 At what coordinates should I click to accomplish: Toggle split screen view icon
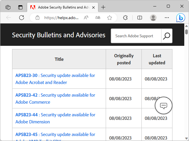click(x=140, y=18)
